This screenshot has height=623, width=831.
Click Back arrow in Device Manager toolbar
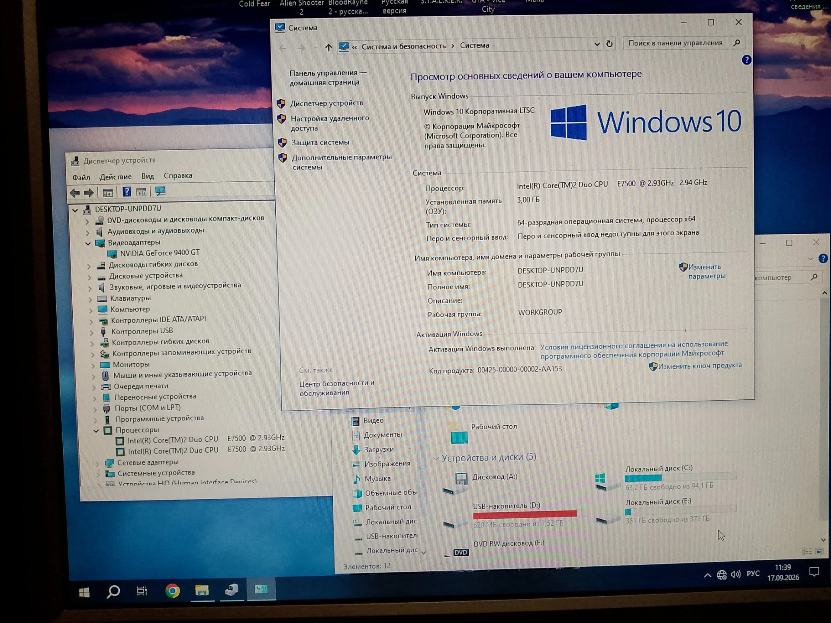click(x=75, y=193)
